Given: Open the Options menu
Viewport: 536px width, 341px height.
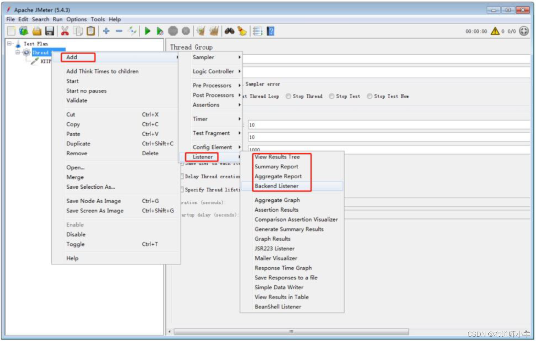Looking at the screenshot, I should tap(77, 19).
